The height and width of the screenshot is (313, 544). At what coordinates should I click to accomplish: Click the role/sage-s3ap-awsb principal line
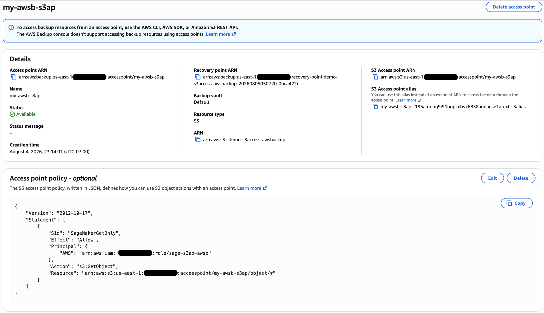click(135, 253)
